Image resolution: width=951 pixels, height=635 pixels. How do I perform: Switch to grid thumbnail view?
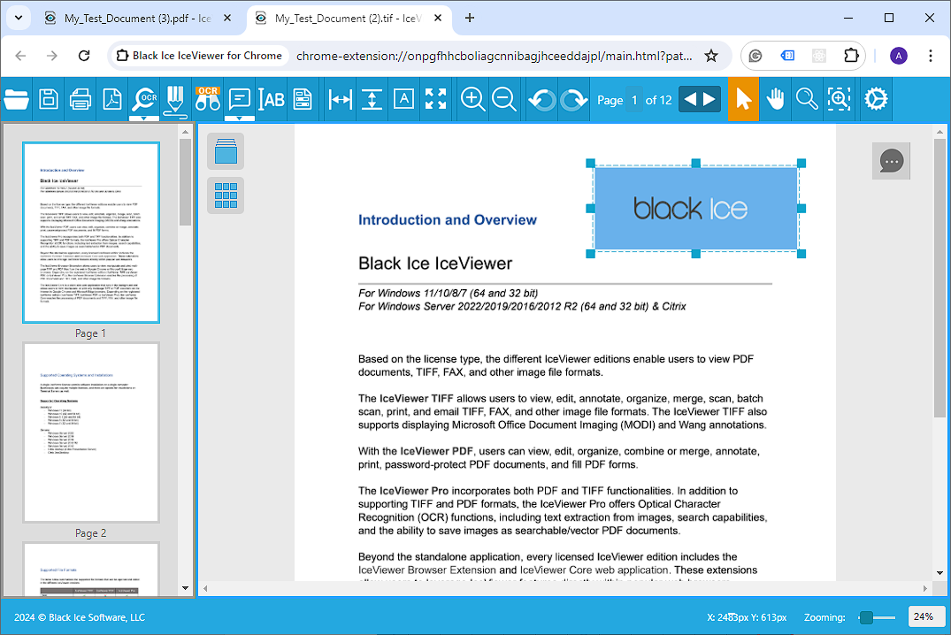[226, 195]
